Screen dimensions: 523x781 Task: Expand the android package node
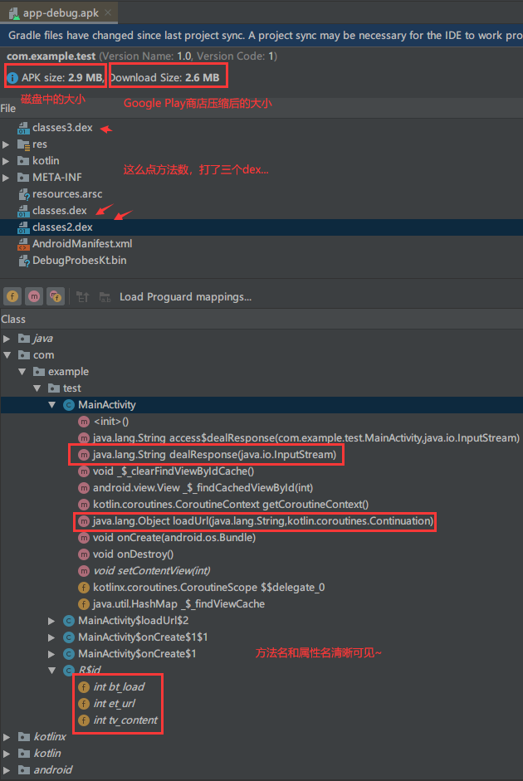(7, 770)
